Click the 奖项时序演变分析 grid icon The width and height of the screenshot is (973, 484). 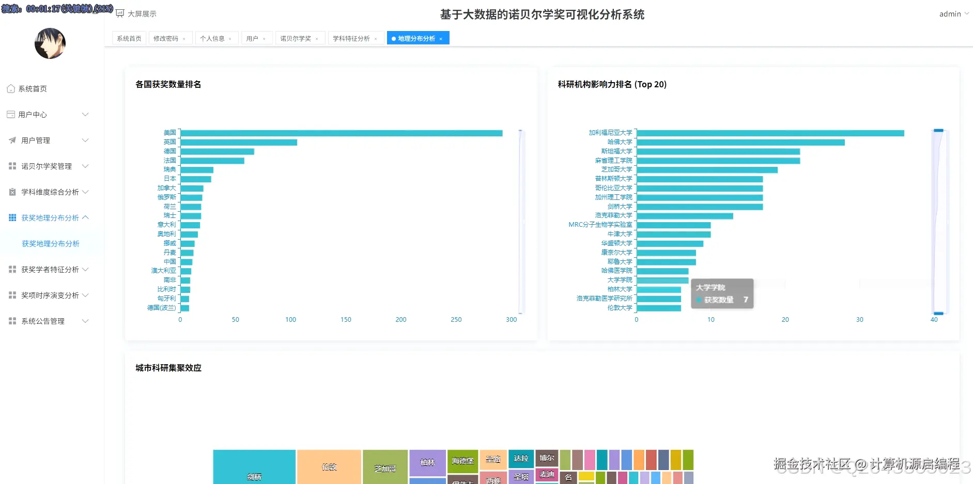tap(12, 295)
